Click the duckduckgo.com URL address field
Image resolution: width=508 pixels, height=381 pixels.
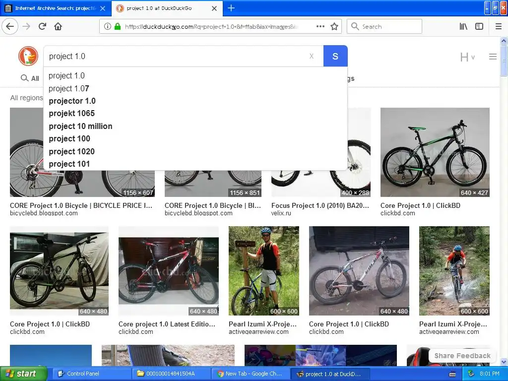coord(211,27)
